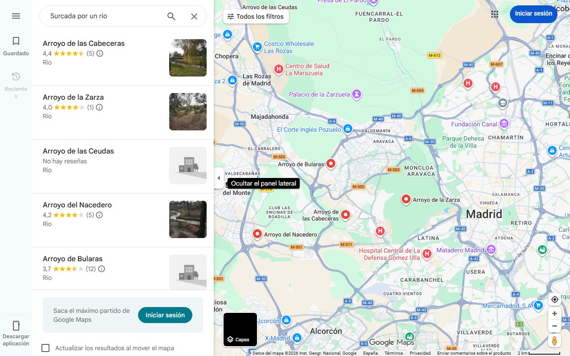Open Google apps grid launcher
The width and height of the screenshot is (570, 356).
(x=495, y=14)
